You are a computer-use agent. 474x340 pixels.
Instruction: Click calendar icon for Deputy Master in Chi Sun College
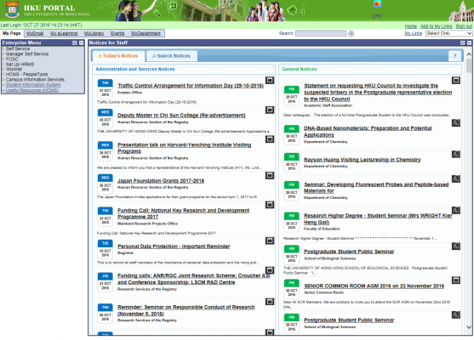(x=270, y=110)
